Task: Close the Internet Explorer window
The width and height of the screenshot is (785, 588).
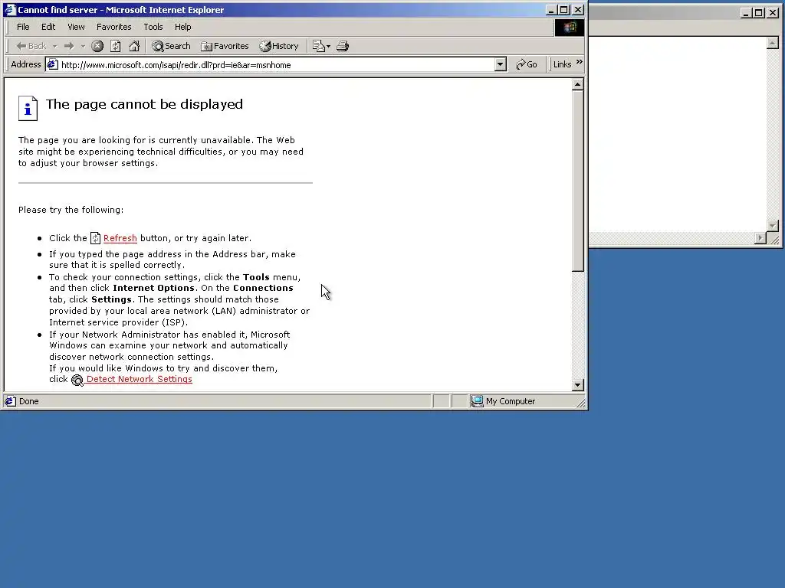Action: click(x=578, y=10)
